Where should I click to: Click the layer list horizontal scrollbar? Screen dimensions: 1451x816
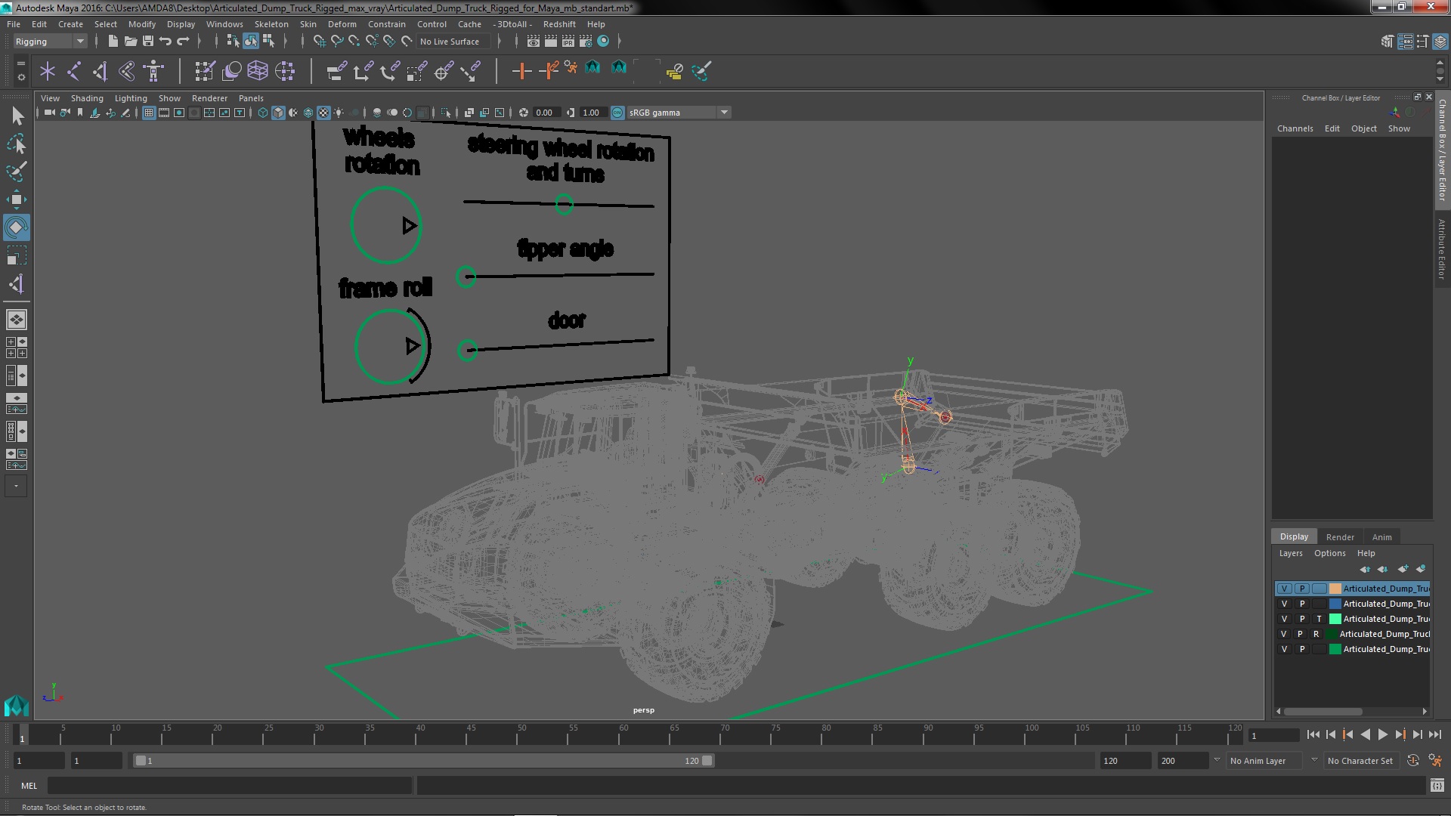1323,711
